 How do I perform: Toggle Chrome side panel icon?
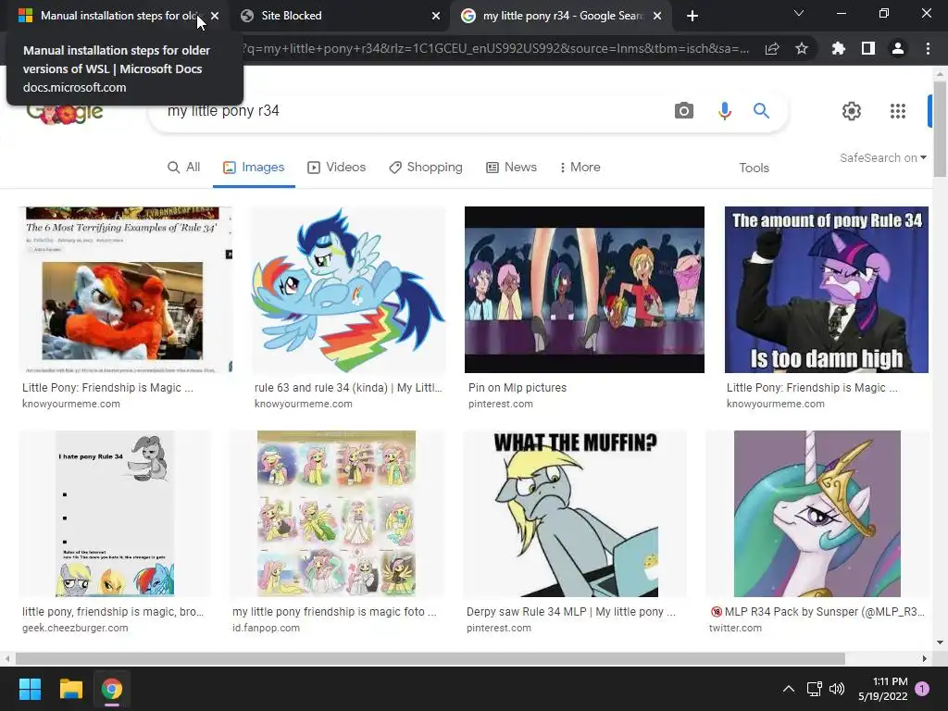[868, 48]
